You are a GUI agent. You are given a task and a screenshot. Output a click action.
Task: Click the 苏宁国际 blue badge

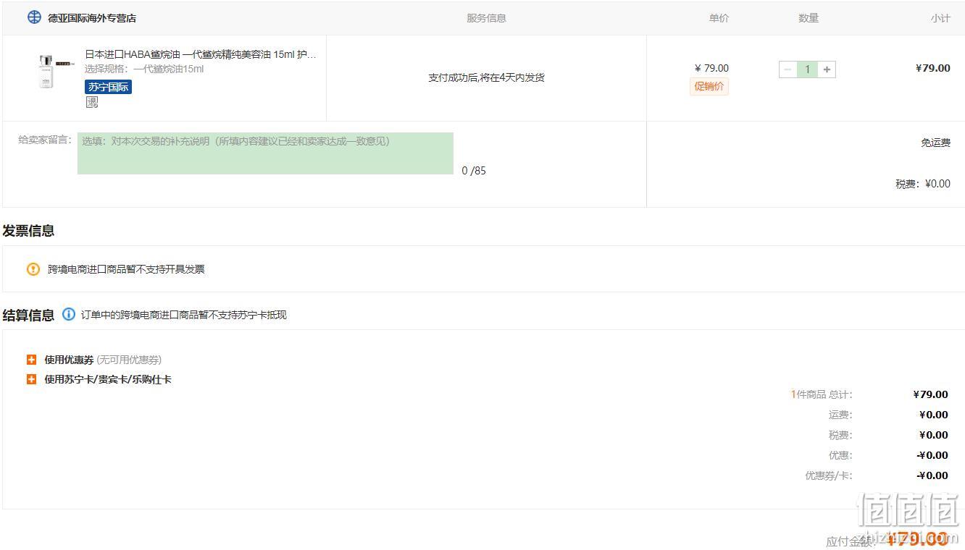108,87
